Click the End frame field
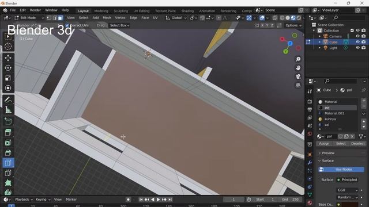 pyautogui.click(x=291, y=200)
